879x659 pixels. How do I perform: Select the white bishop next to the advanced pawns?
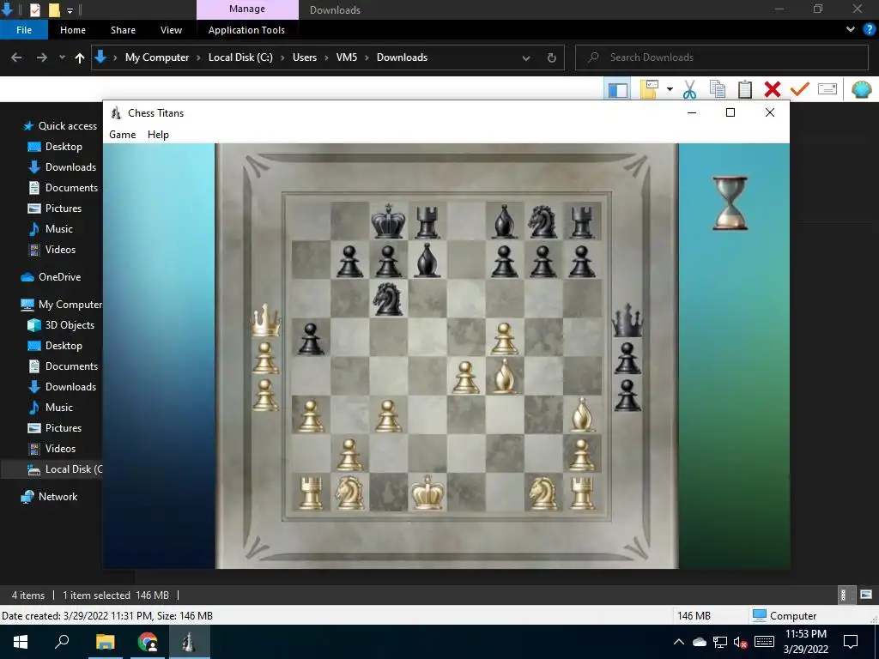pos(504,376)
